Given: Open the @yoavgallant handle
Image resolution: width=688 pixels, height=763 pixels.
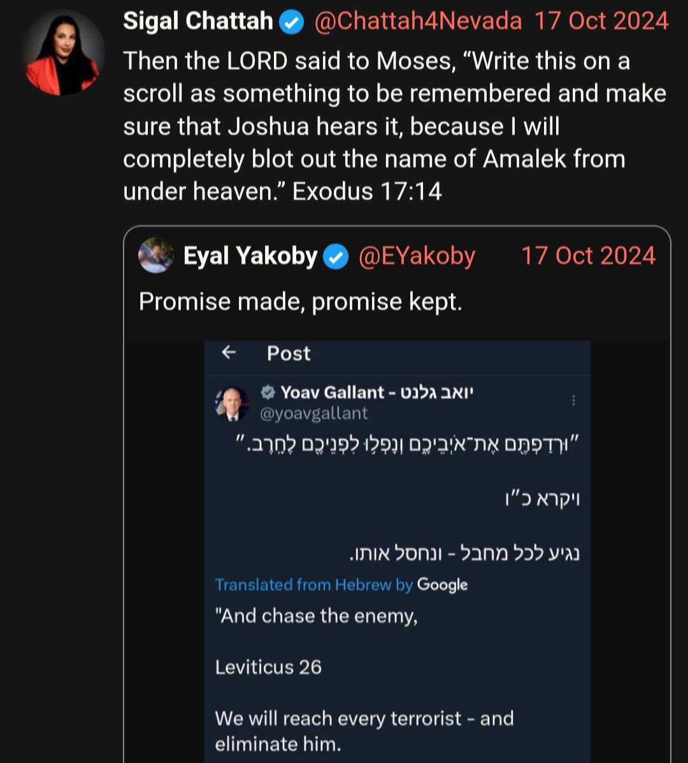Looking at the screenshot, I should click(314, 413).
